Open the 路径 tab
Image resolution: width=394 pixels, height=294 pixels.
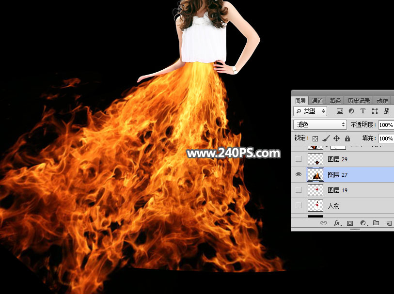[x=335, y=101]
